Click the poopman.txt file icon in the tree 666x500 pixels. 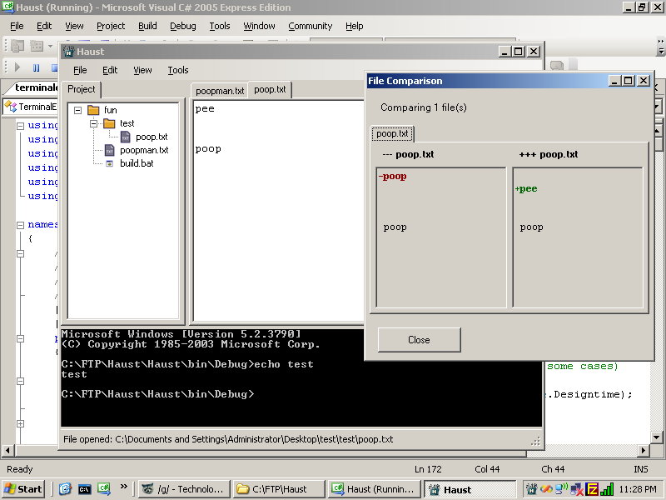(x=110, y=150)
